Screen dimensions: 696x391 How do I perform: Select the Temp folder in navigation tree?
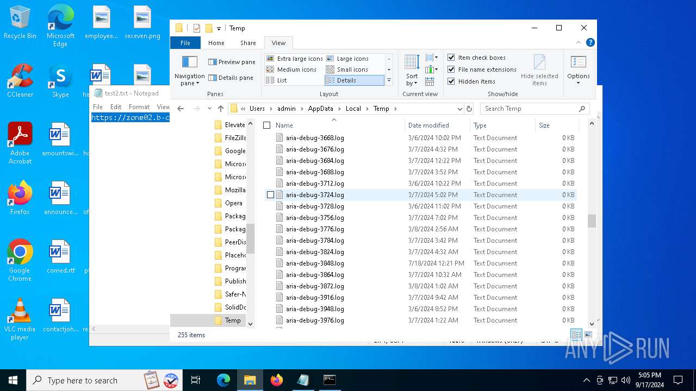tap(232, 320)
